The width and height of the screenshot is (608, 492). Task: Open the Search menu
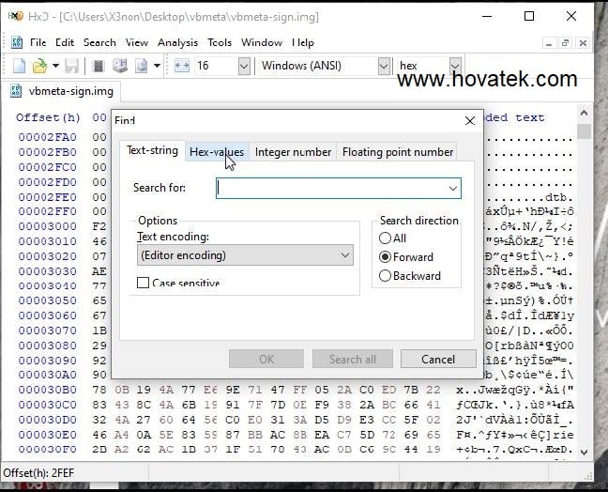(x=99, y=42)
